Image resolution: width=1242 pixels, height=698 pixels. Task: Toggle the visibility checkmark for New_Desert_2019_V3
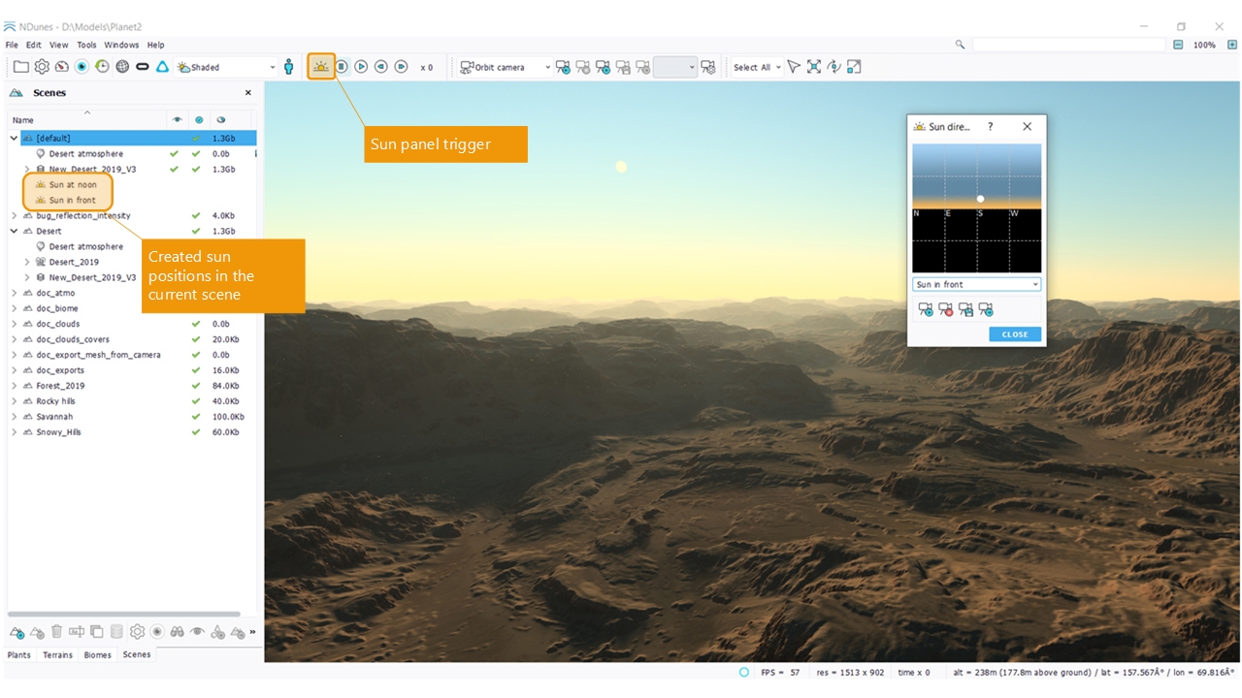(x=174, y=170)
